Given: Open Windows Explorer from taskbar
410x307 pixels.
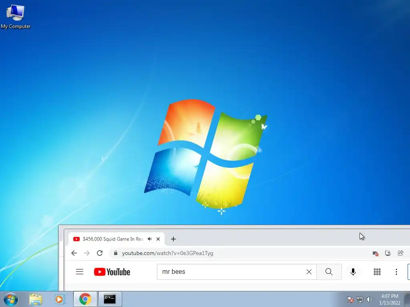Looking at the screenshot, I should click(36, 299).
